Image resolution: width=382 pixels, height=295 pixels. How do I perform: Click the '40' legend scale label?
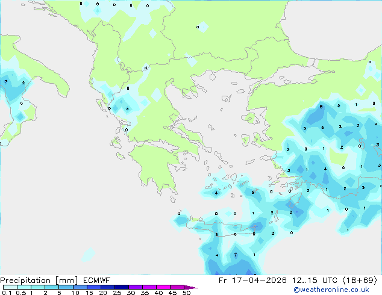158,293
